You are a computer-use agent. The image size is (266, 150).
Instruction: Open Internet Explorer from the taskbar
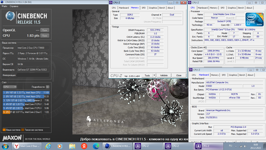[x=48, y=146]
